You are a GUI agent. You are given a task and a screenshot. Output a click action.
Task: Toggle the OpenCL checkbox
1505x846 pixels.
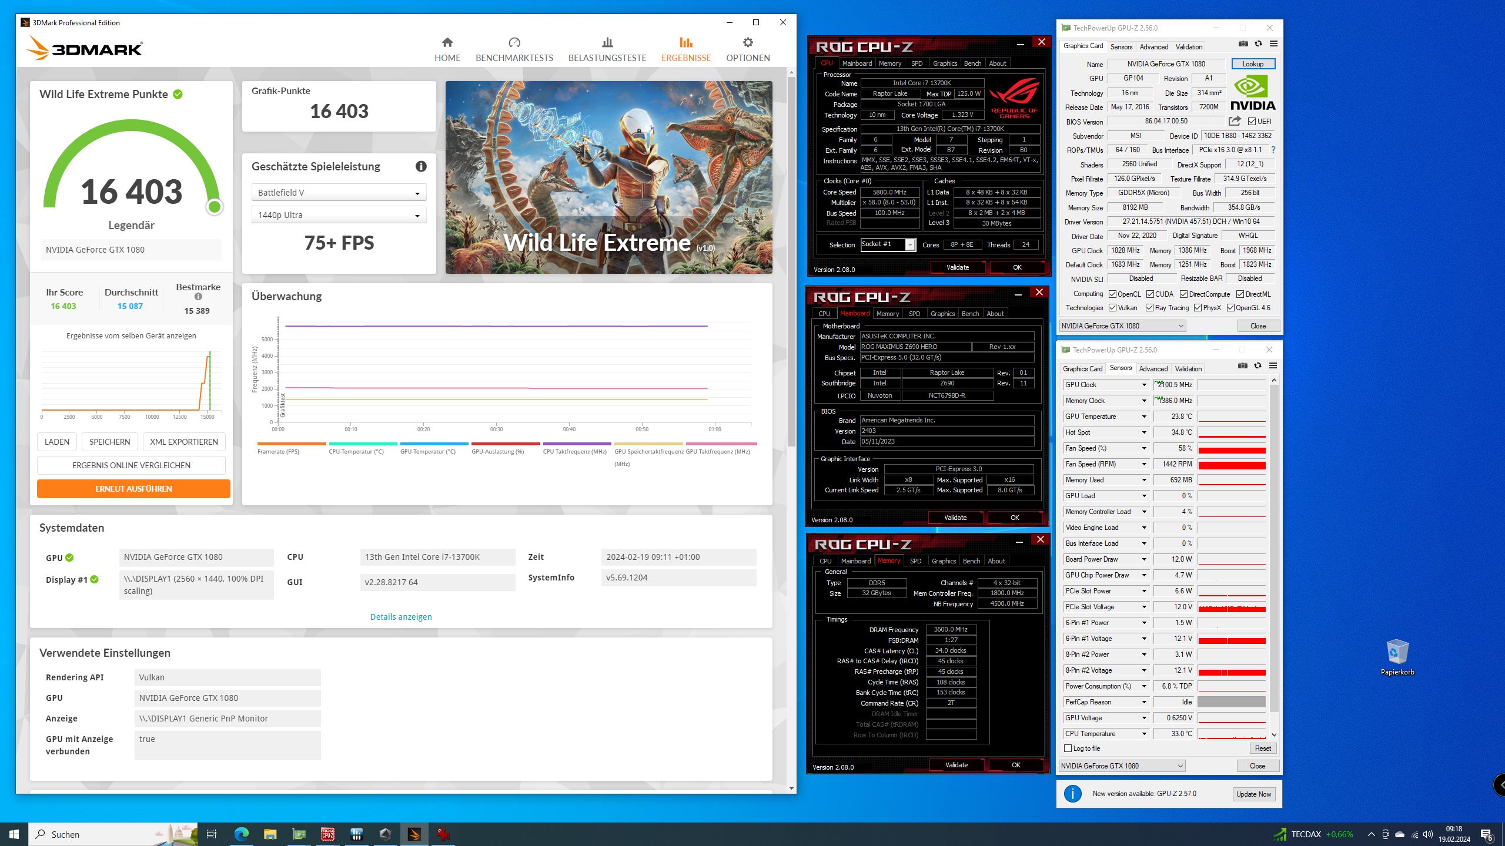(x=1112, y=294)
